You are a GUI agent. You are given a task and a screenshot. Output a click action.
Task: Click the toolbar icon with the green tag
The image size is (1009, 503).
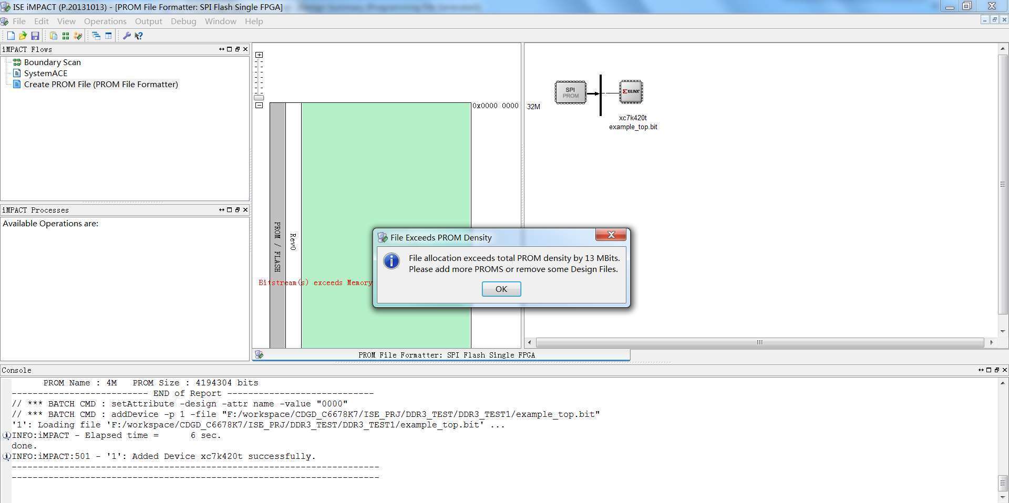tap(78, 36)
